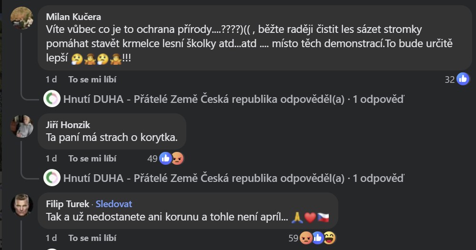Viewport: 476px width, 250px height.
Task: Click Hnutí DUHA logo under Jiří Honzik's comment
Action: (51, 178)
